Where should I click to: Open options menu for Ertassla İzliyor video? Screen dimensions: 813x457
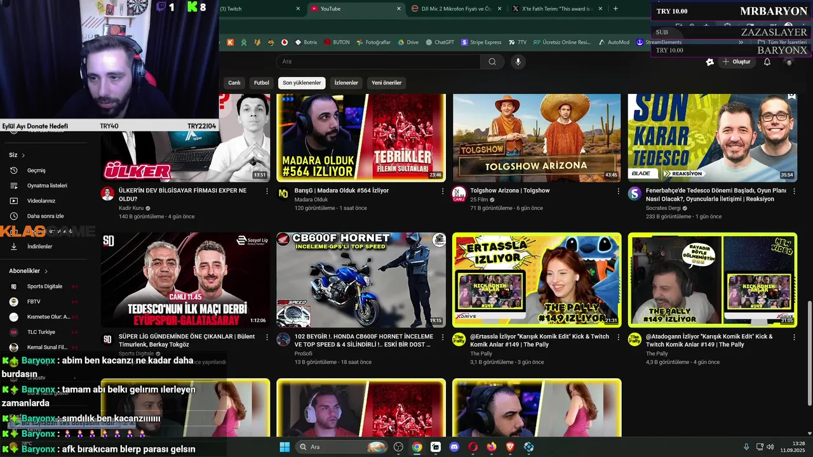pyautogui.click(x=618, y=337)
